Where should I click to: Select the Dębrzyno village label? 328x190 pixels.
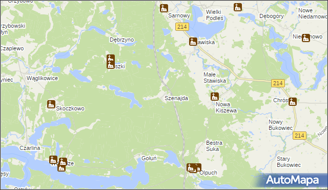click(x=122, y=40)
